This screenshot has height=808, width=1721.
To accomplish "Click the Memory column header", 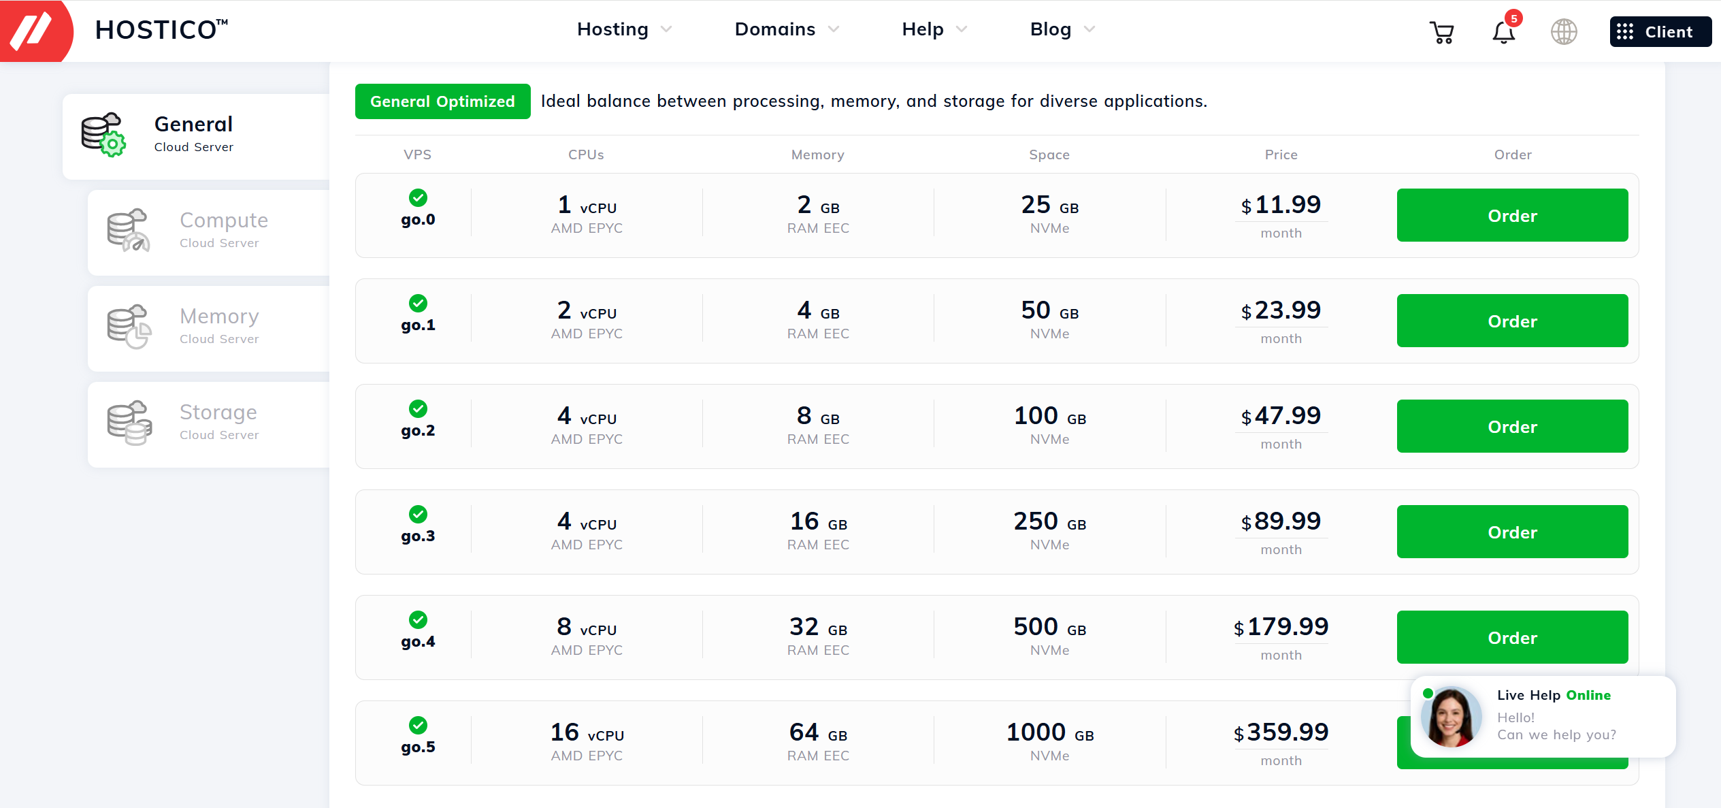I will coord(817,155).
